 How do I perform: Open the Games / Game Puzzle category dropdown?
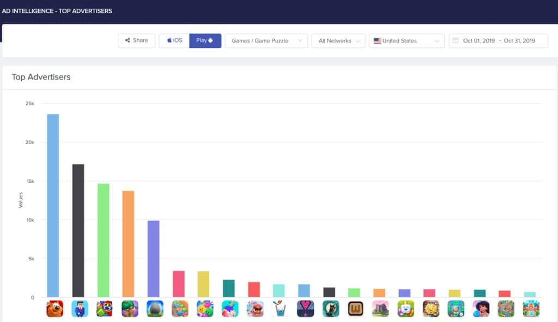pos(266,40)
